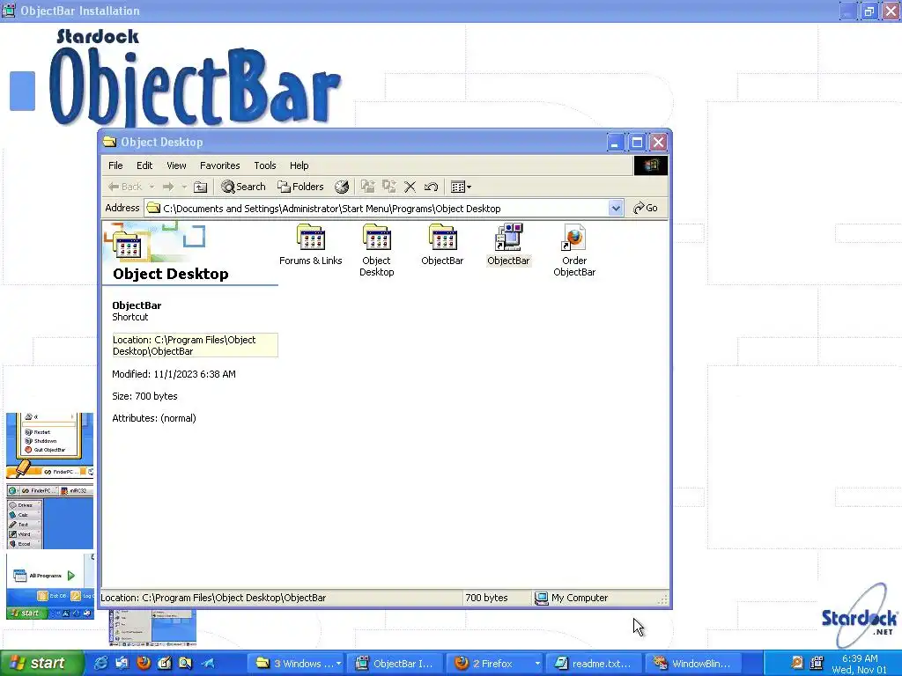Viewport: 902px width, 676px height.
Task: Select the Order ObjectBar shortcut
Action: pyautogui.click(x=574, y=250)
